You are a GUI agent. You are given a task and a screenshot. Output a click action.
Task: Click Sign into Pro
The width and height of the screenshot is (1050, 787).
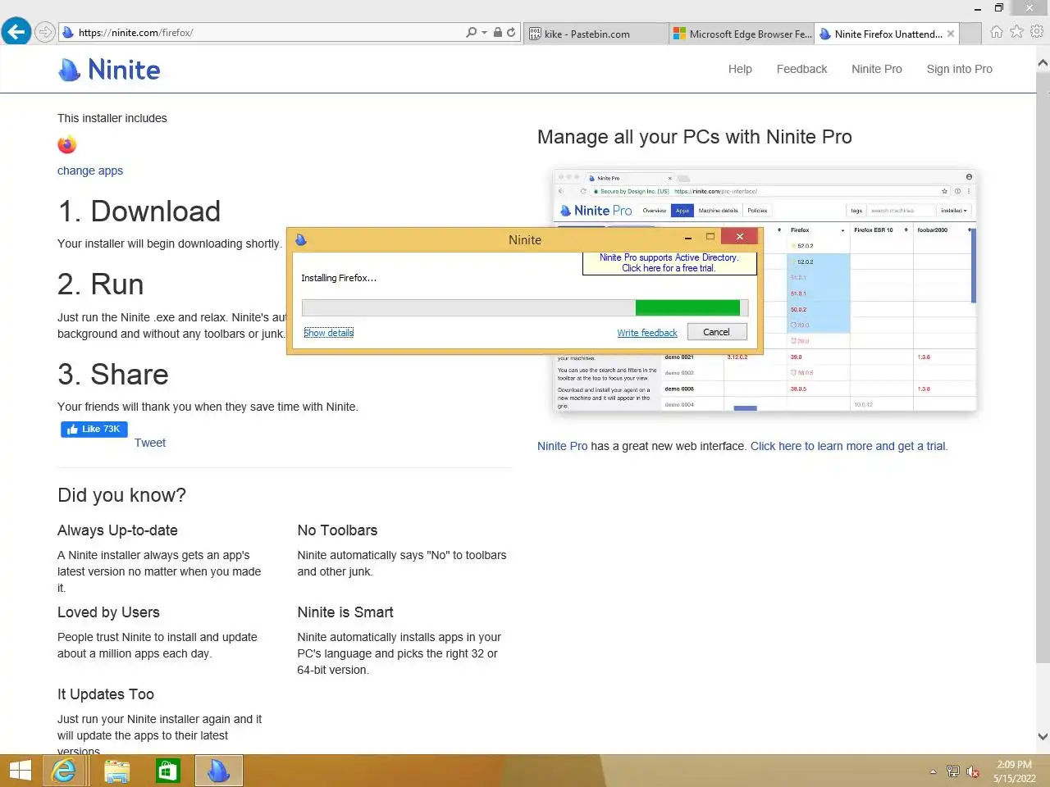959,69
